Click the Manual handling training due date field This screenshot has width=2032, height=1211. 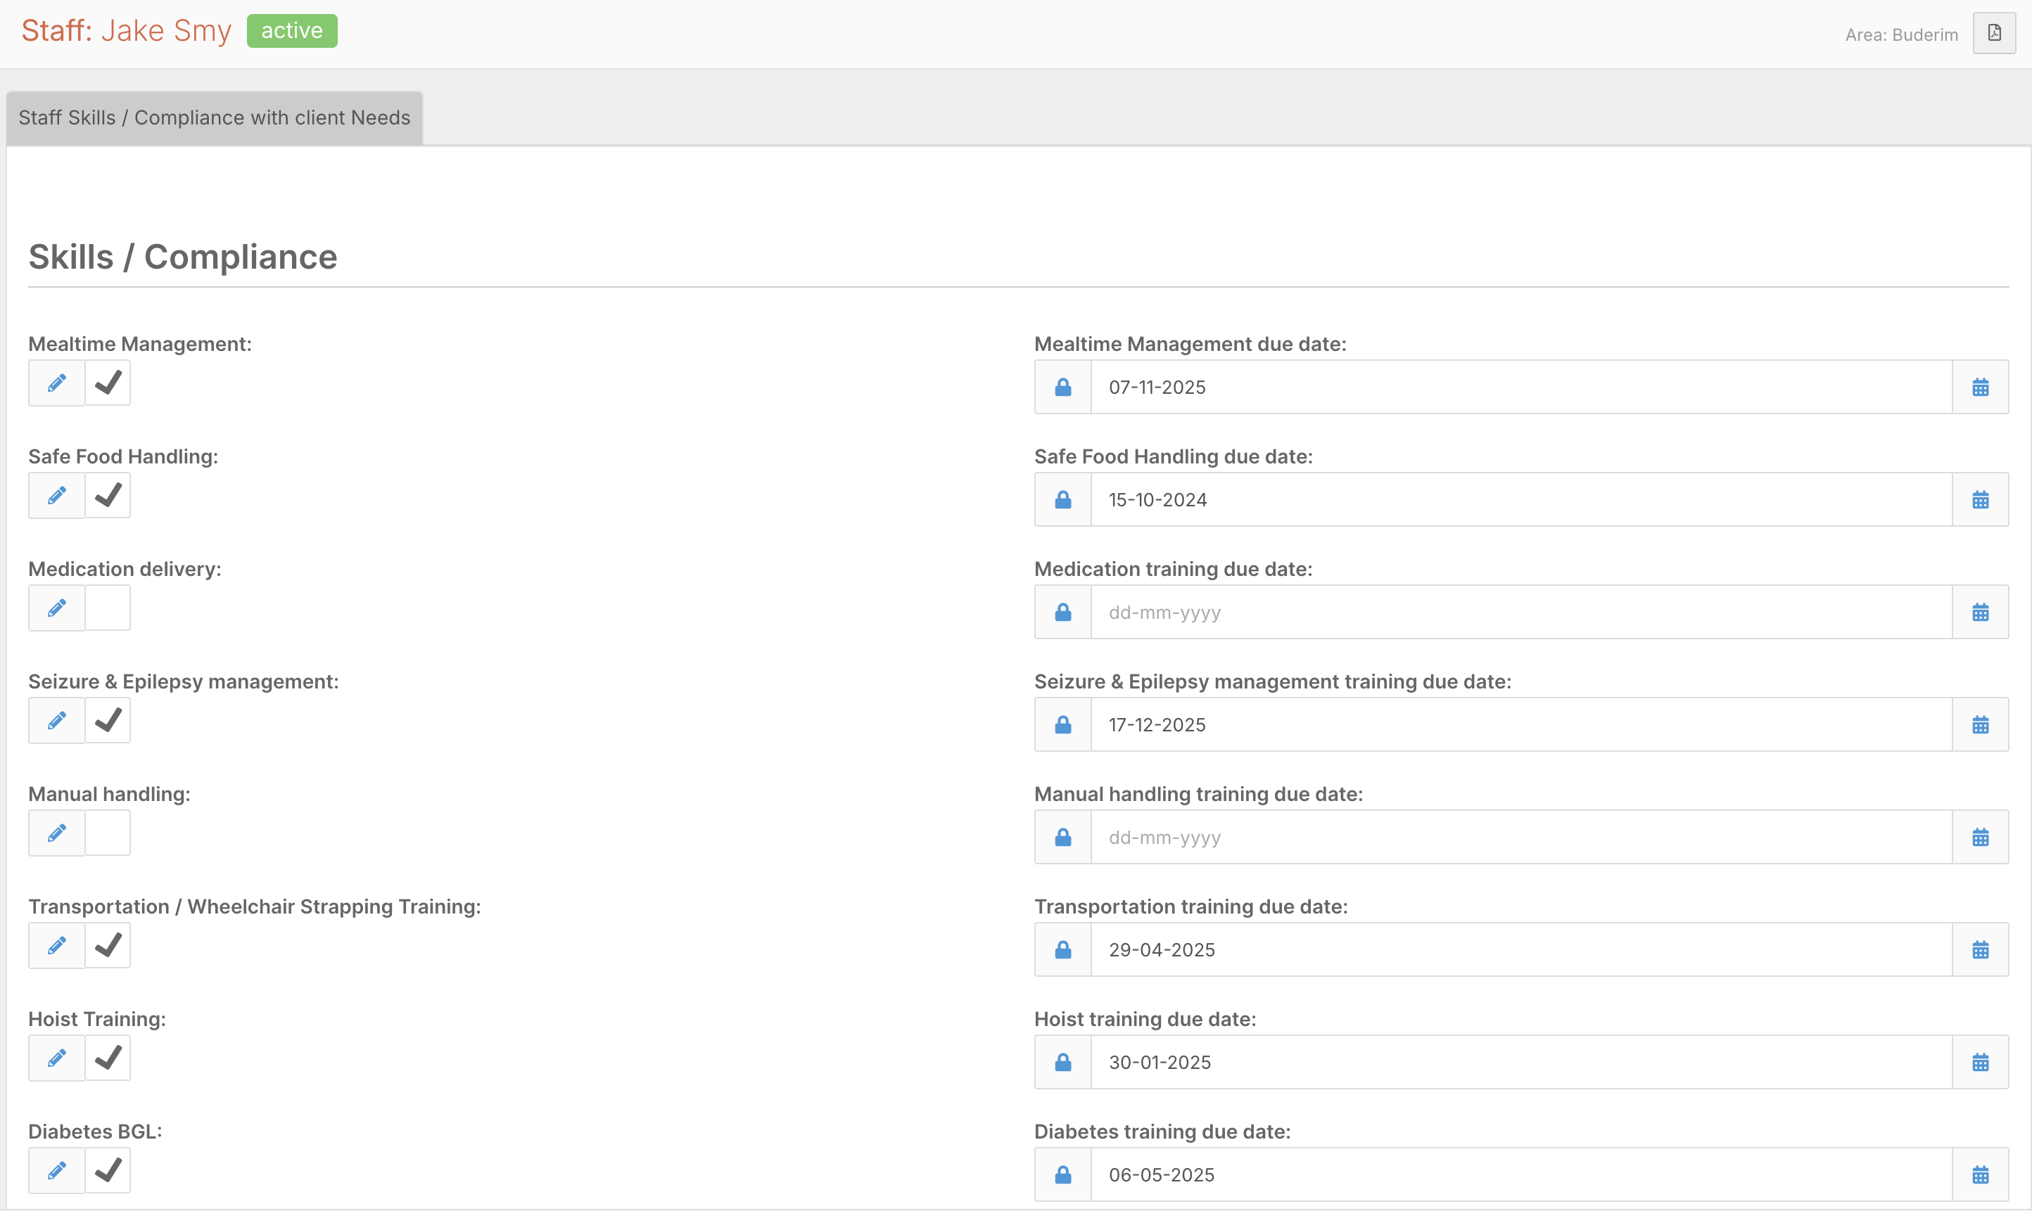tap(1521, 838)
